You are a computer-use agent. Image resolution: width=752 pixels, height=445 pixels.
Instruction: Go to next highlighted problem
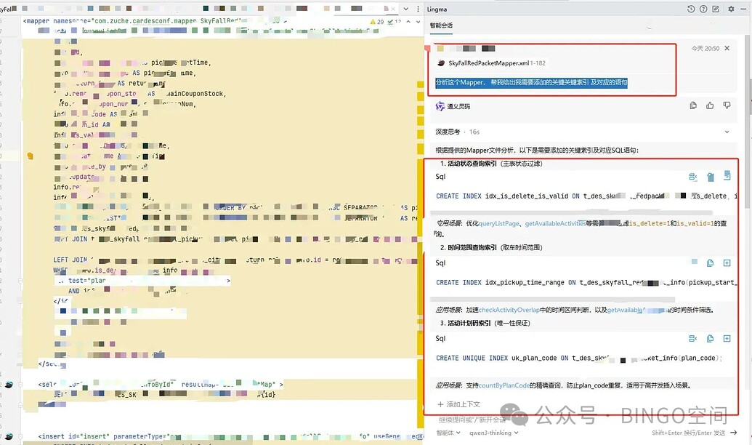tap(419, 22)
